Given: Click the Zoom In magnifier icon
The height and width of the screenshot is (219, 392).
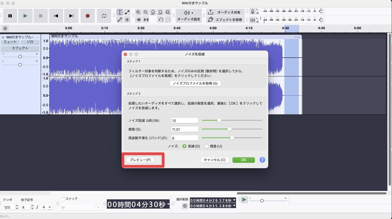Looking at the screenshot, I should tap(138, 12).
